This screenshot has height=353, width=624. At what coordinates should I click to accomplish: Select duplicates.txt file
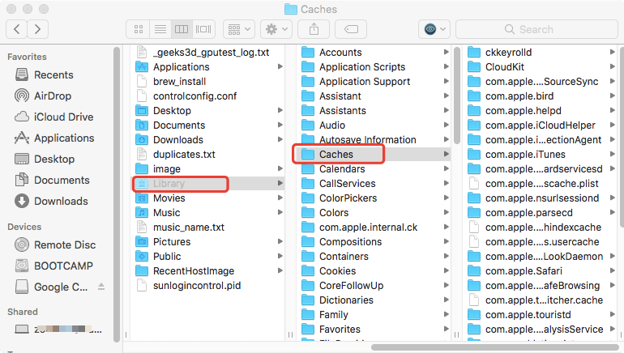point(184,155)
